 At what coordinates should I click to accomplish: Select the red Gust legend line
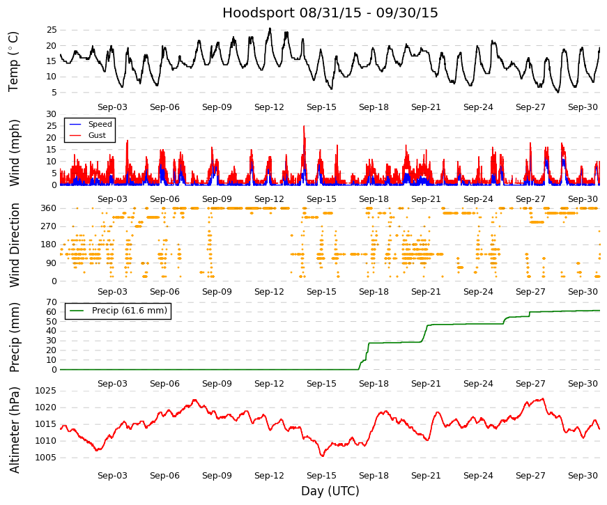[x=75, y=135]
